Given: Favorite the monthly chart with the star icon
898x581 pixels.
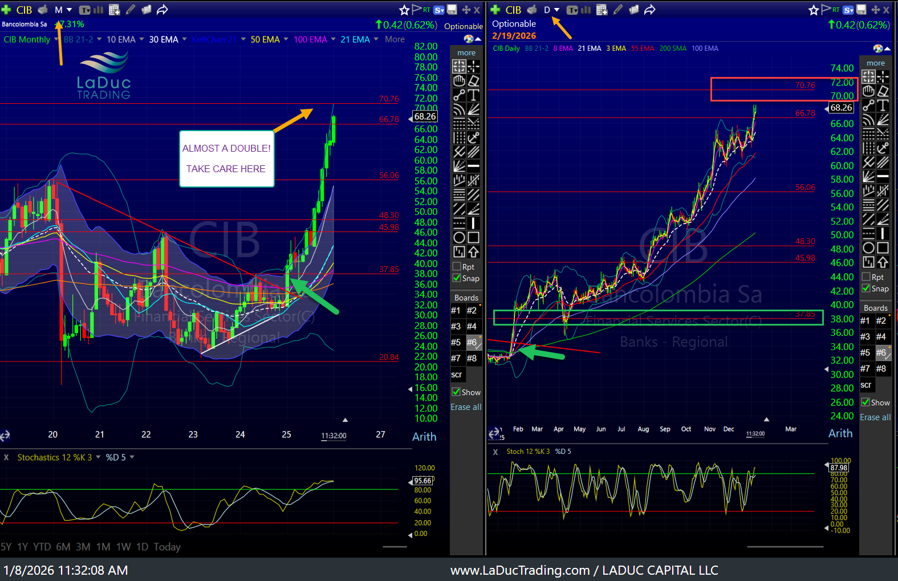Looking at the screenshot, I should tap(404, 10).
